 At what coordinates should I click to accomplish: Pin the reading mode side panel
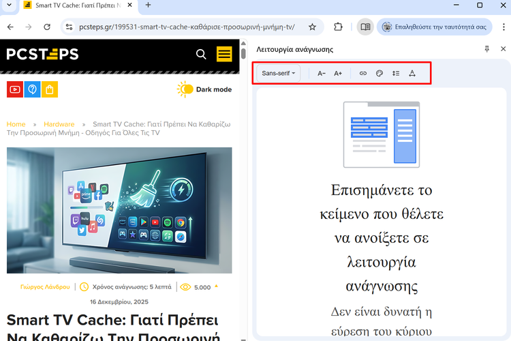486,49
